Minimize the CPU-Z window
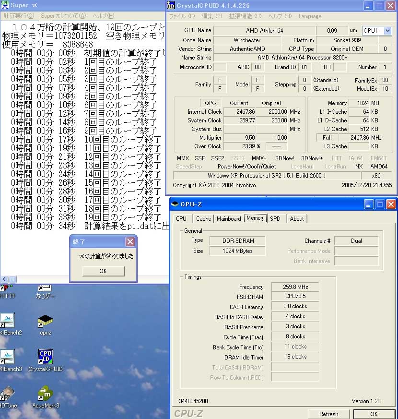The image size is (398, 419). [368, 204]
